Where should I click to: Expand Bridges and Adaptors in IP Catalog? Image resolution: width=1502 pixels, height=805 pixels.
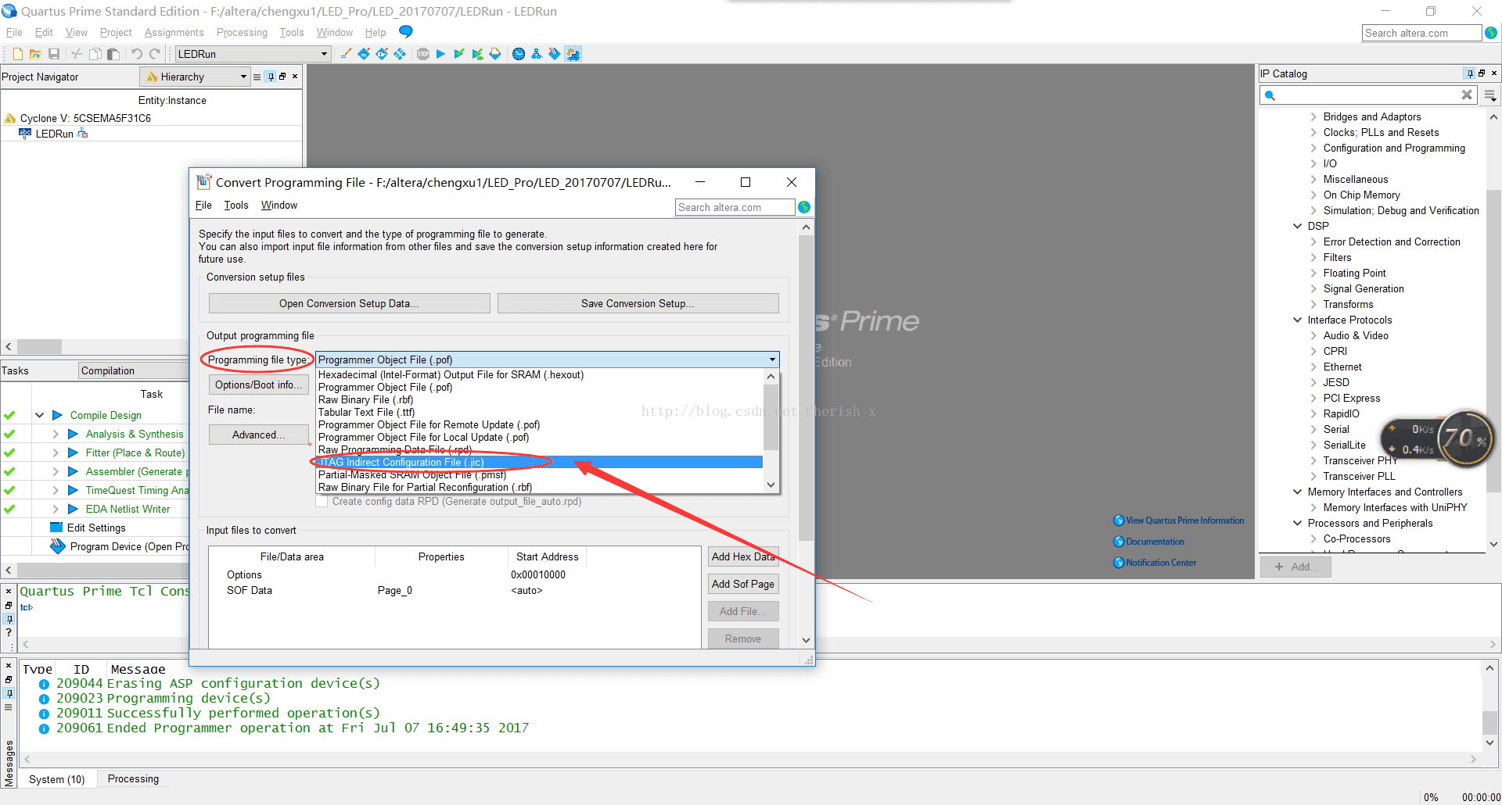click(x=1313, y=116)
